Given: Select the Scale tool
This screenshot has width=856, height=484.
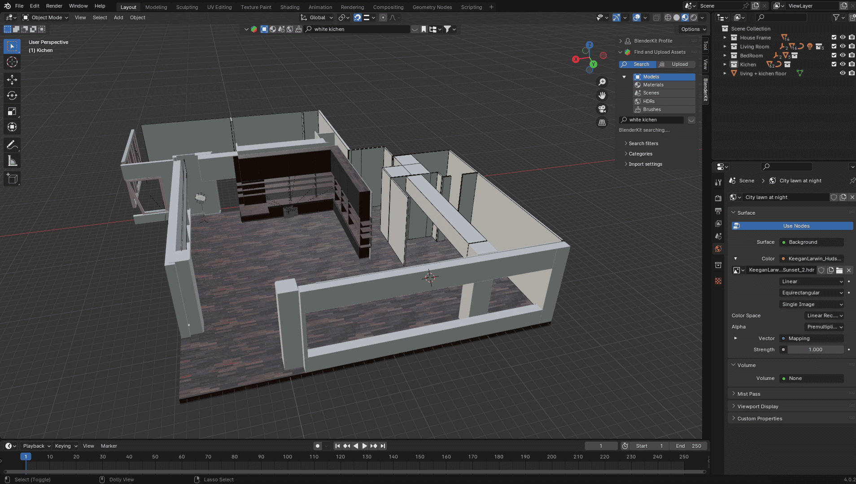Looking at the screenshot, I should click(12, 111).
